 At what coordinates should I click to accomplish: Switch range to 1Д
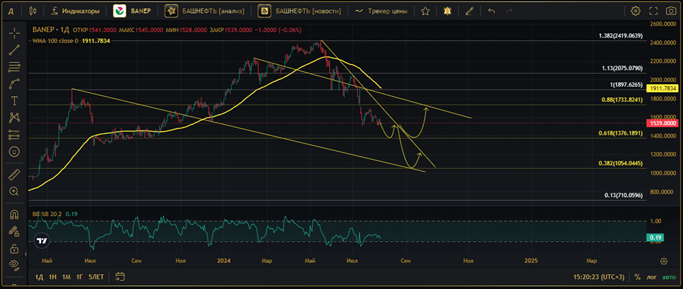click(x=39, y=277)
